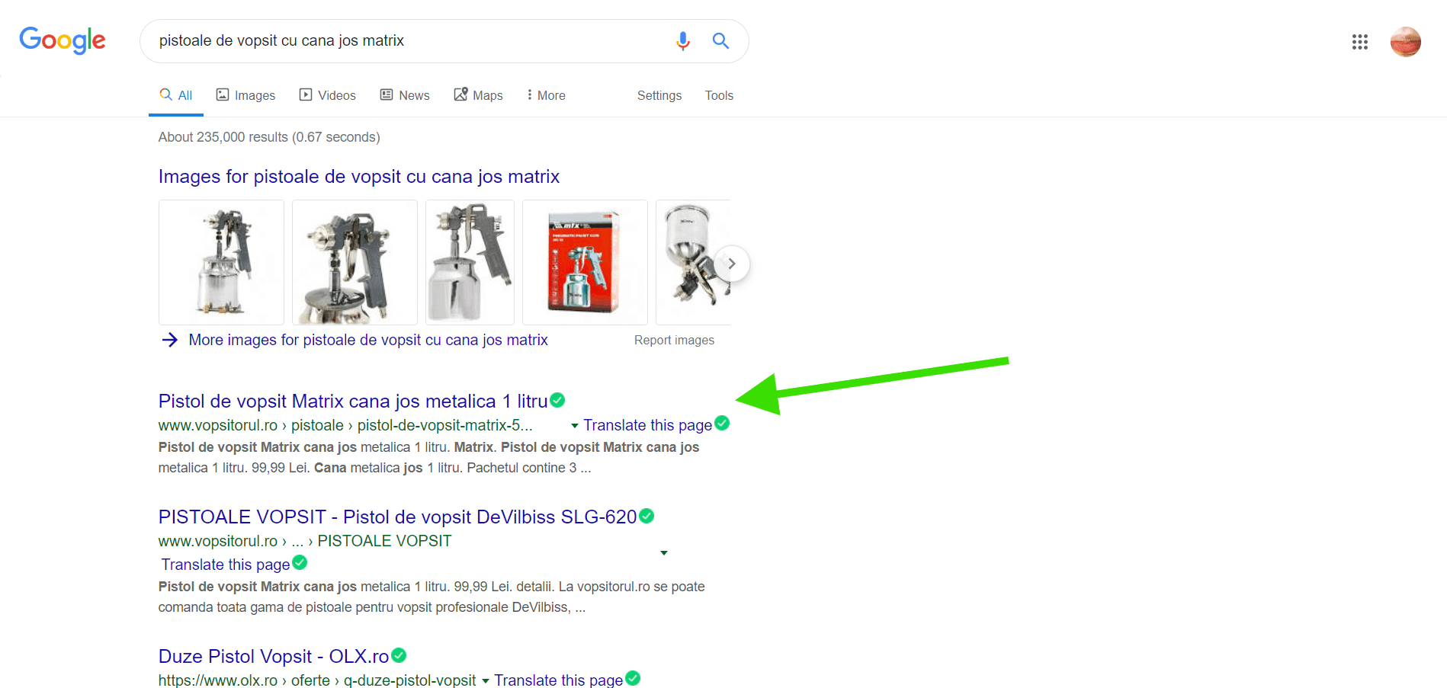Open the fifth spray gun thumbnail, cup on top
Image resolution: width=1447 pixels, height=688 pixels.
[693, 263]
